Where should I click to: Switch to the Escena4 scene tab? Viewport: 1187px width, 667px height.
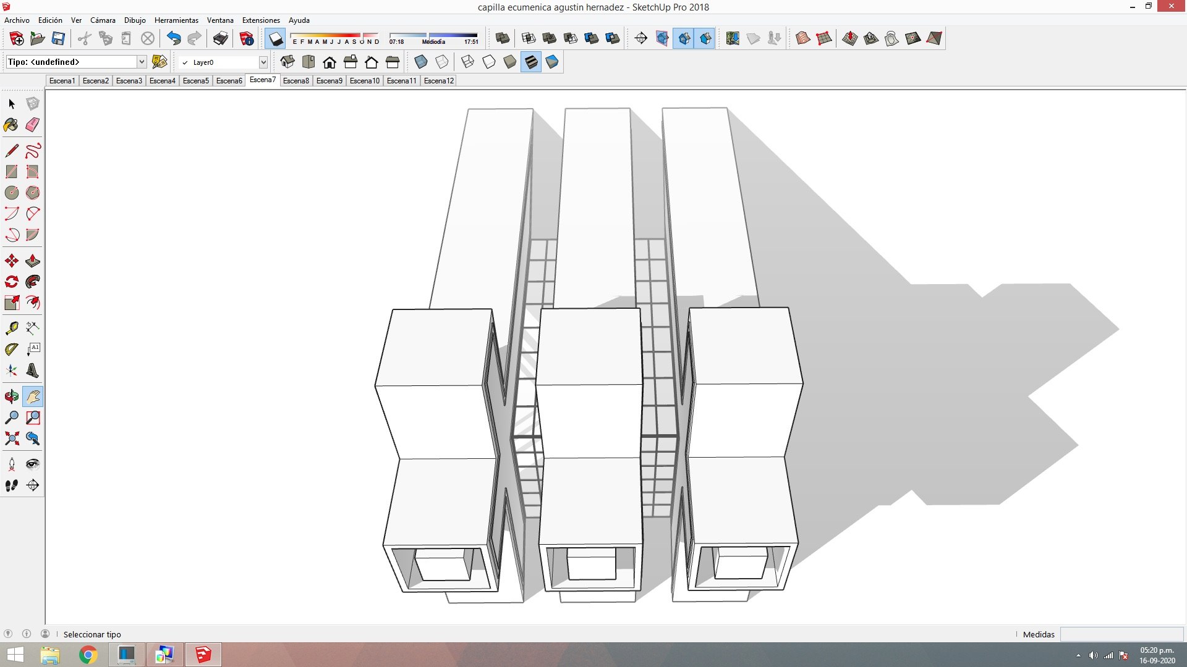[x=163, y=80]
